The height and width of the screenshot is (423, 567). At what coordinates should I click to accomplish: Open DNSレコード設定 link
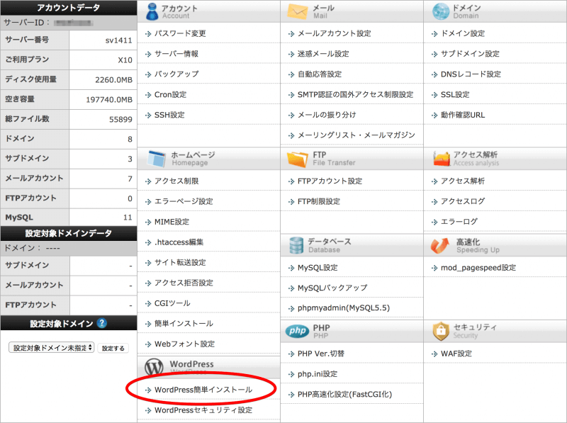coord(471,74)
